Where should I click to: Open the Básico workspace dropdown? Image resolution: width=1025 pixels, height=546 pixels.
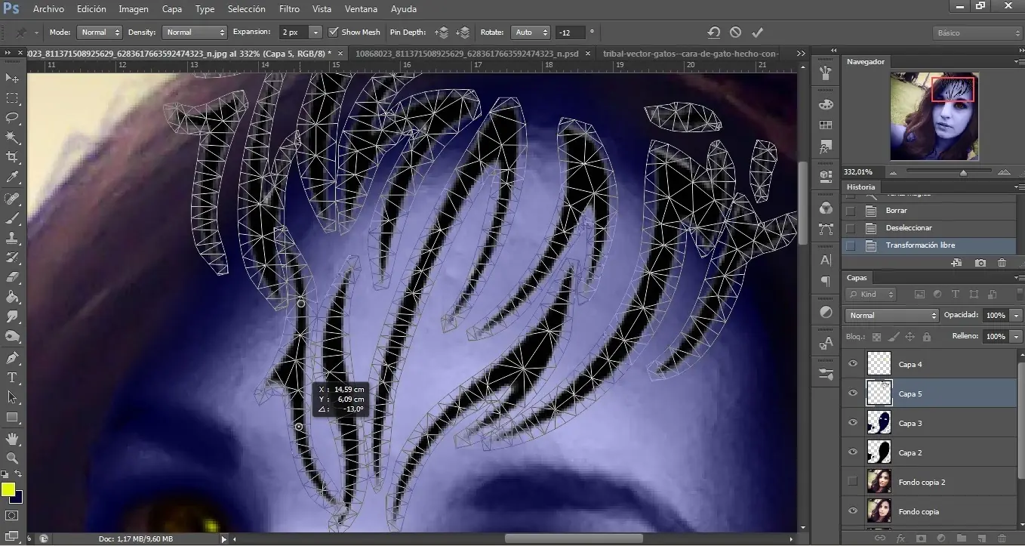977,33
